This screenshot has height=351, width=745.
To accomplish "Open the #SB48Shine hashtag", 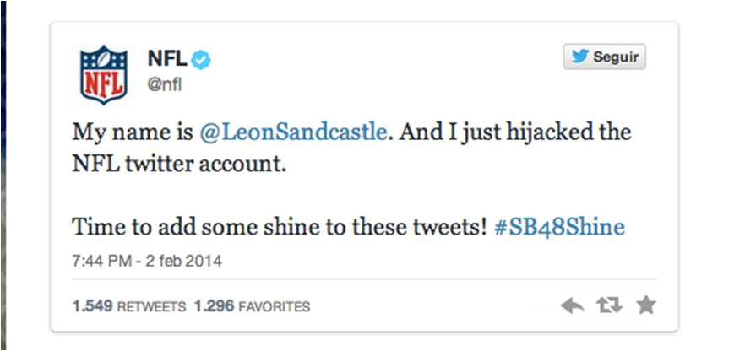I will click(x=559, y=228).
